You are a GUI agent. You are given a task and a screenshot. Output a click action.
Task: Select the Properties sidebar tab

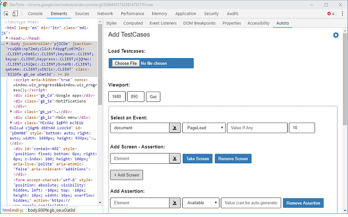[x=232, y=23]
